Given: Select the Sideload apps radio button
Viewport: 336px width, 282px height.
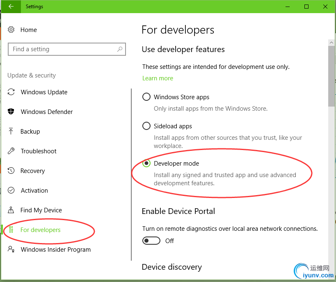Looking at the screenshot, I should 146,126.
